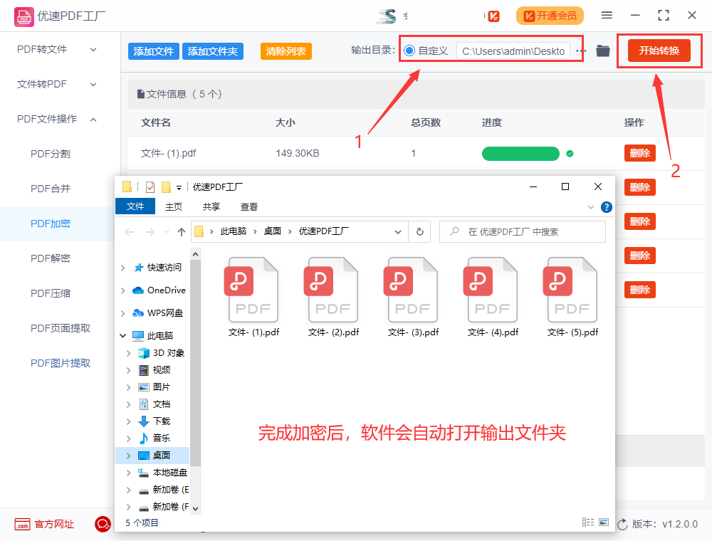
Task: Select 文件- (4).pdf icon in Explorer
Action: [x=492, y=290]
